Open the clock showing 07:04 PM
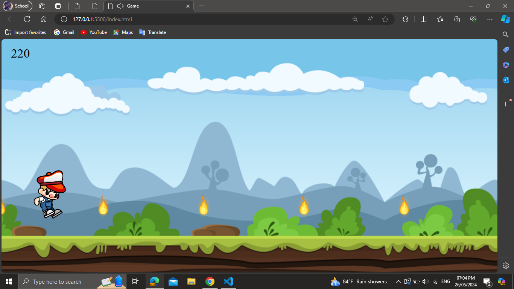This screenshot has height=289, width=514. point(466,281)
